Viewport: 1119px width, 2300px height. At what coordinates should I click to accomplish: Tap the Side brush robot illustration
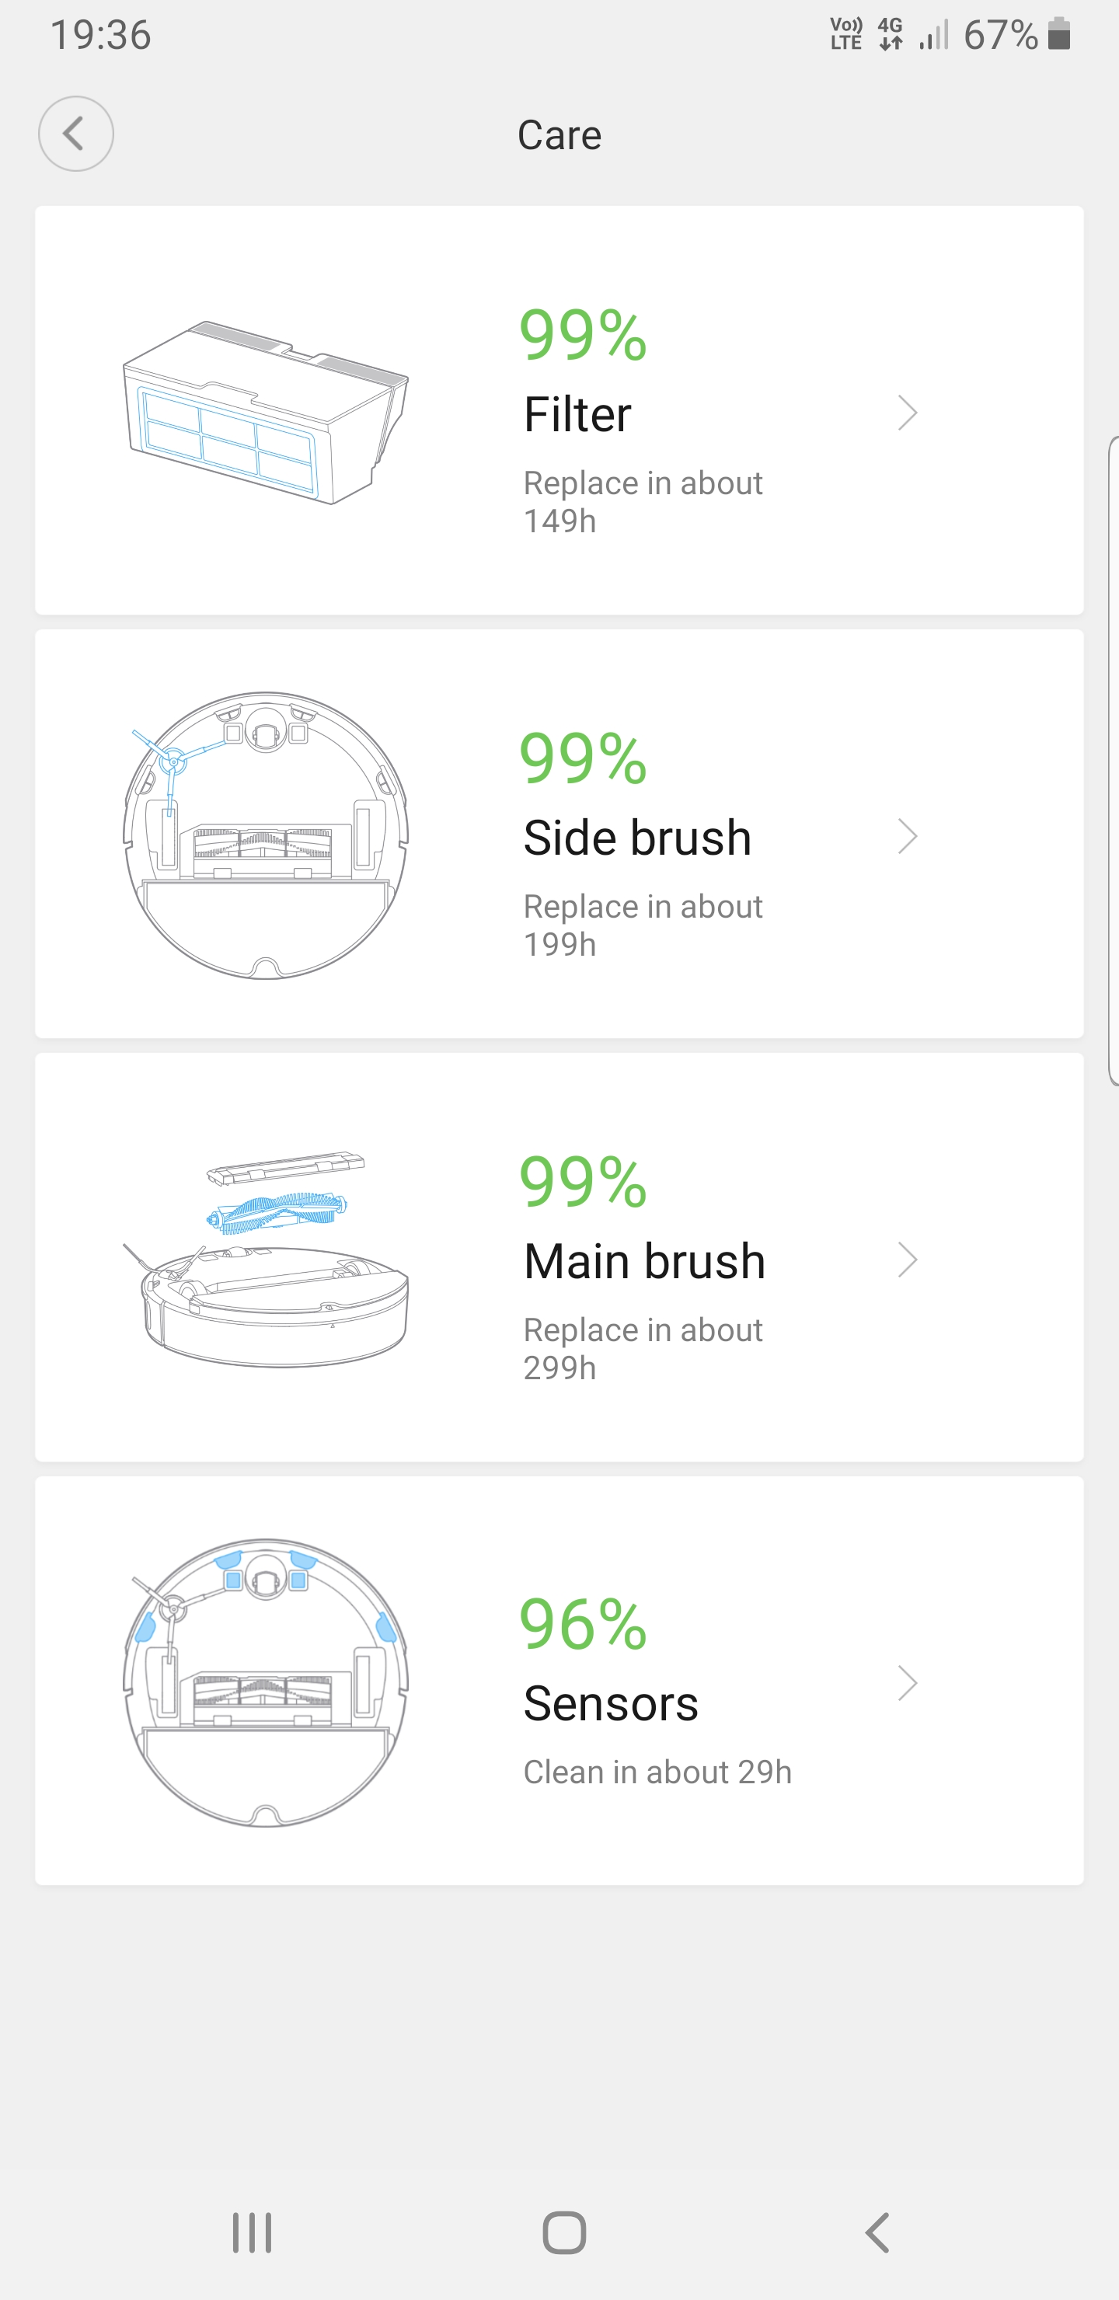[x=265, y=836]
